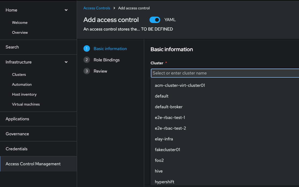Pick e2e-rbac-test-1 cluster option
This screenshot has width=299, height=187.
click(170, 118)
